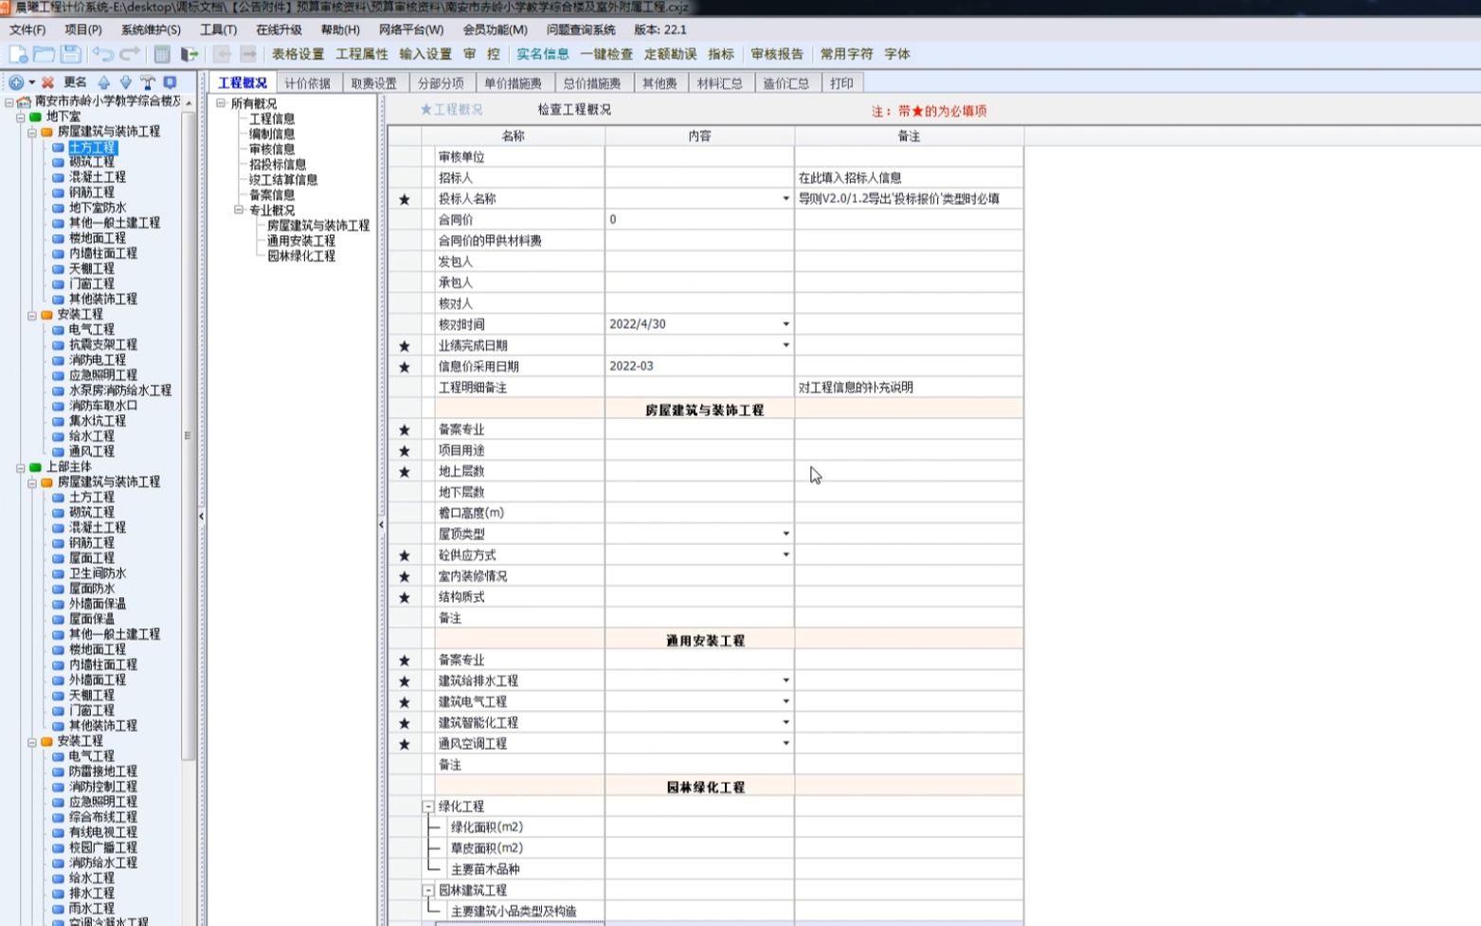
Task: Collapse the 绿化工程 row group
Action: (x=428, y=807)
